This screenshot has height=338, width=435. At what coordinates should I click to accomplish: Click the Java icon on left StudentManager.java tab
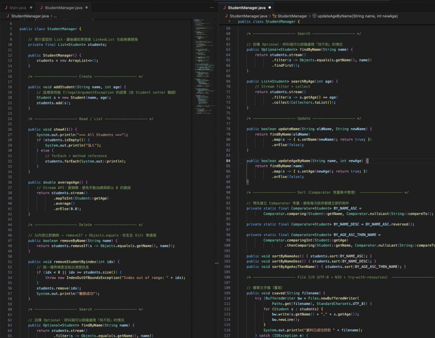coord(41,8)
